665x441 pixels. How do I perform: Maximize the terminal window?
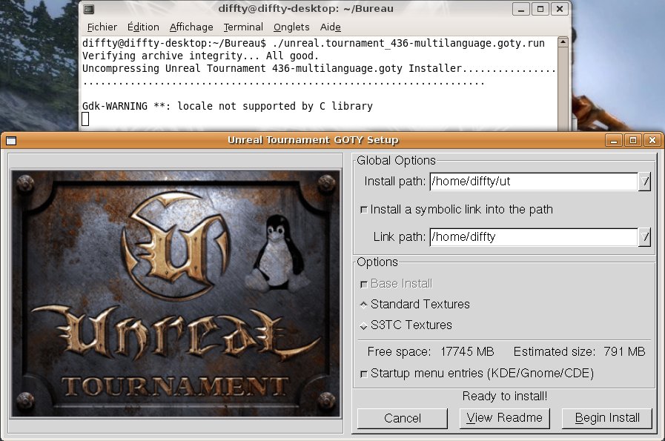(x=540, y=9)
